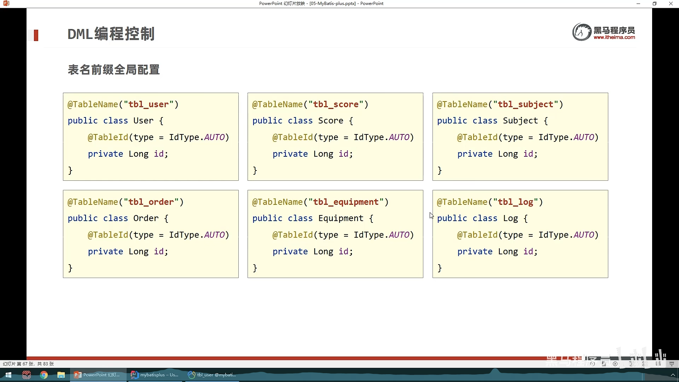This screenshot has width=679, height=382.
Task: Switch to Reading view icon
Action: pos(658,364)
